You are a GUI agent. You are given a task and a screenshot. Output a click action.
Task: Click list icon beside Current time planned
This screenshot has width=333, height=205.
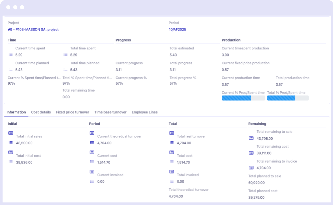[10, 69]
